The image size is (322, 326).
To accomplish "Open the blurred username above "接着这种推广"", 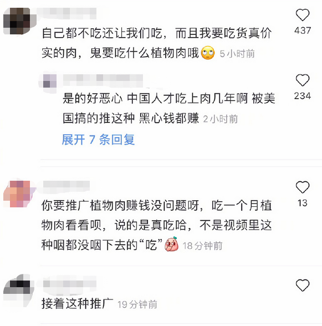I will [70, 284].
